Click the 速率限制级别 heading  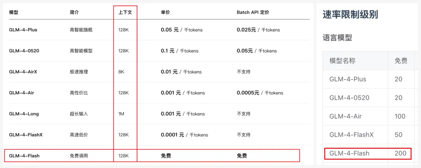[x=350, y=15]
